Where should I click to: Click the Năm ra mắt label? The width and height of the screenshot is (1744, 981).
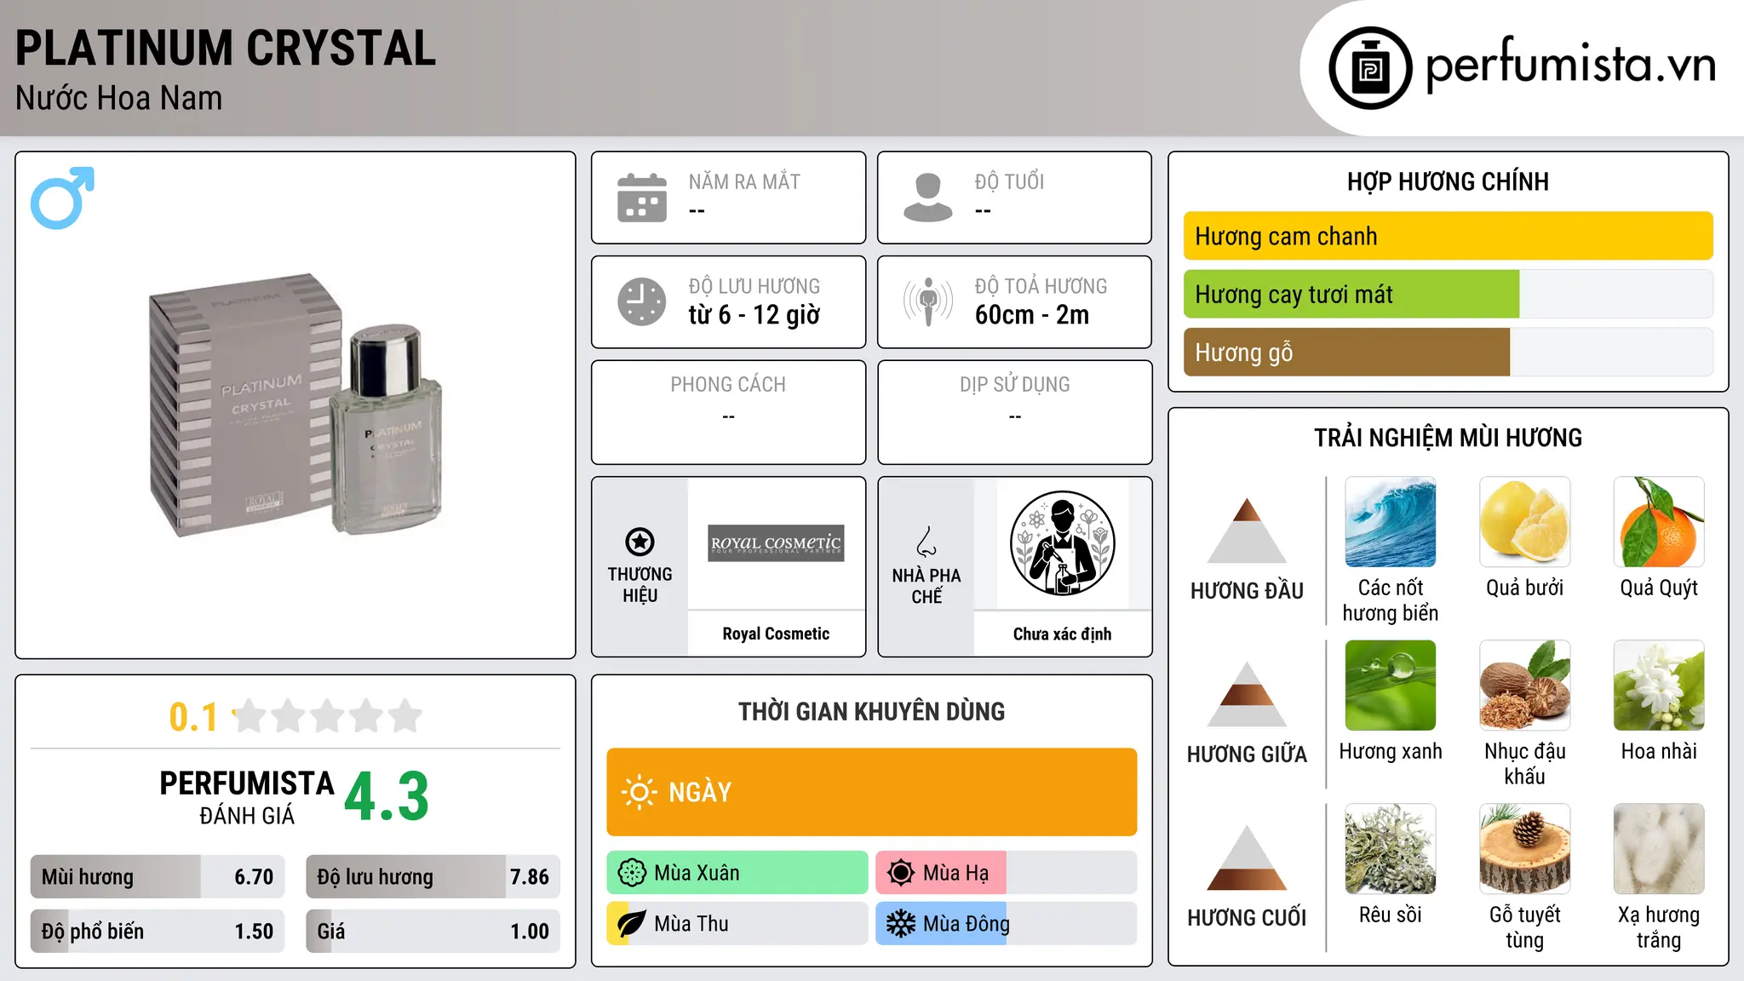(x=744, y=181)
